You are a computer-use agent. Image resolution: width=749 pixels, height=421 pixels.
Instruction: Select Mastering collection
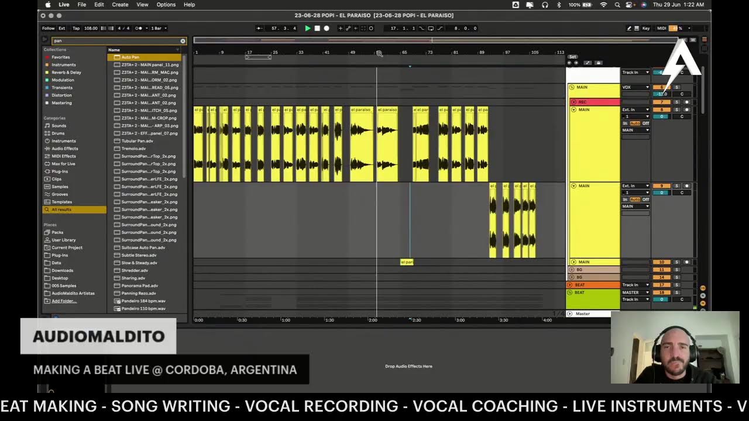[x=61, y=103]
